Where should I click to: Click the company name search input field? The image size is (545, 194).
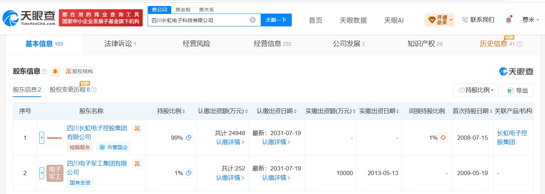199,20
